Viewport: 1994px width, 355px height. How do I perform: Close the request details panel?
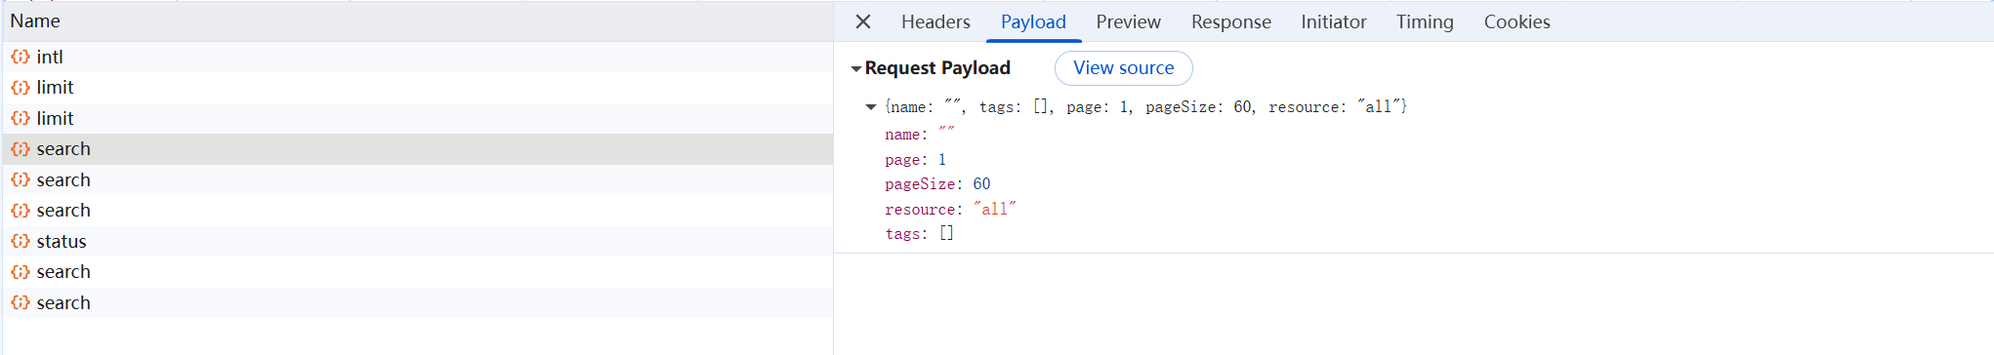pos(862,21)
